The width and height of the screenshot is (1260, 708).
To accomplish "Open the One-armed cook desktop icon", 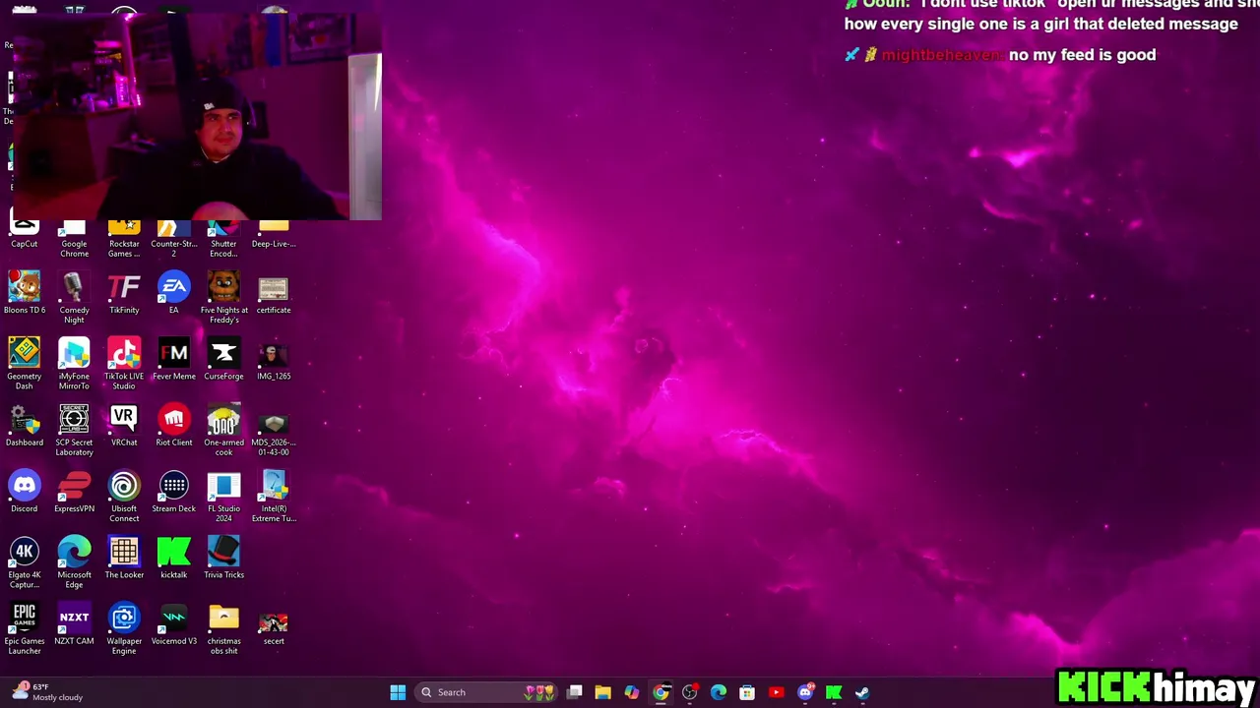I will point(223,431).
